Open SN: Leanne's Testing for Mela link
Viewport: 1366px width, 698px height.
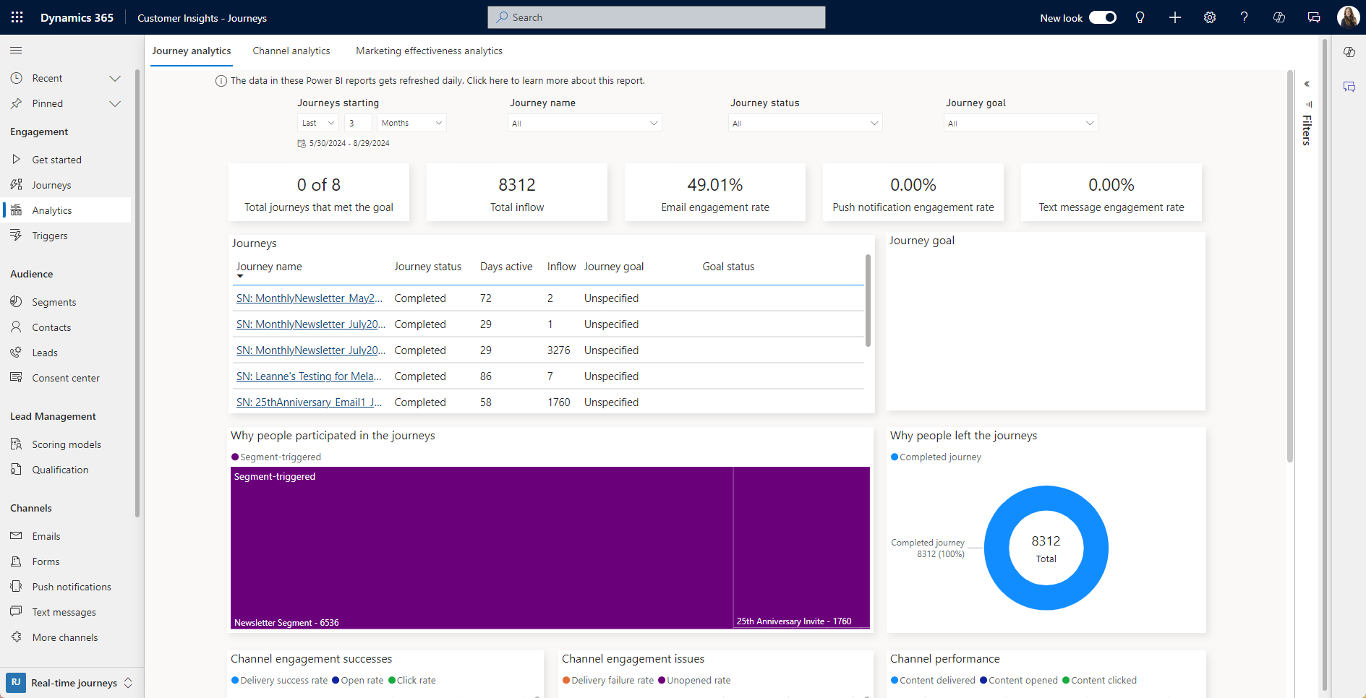[309, 376]
